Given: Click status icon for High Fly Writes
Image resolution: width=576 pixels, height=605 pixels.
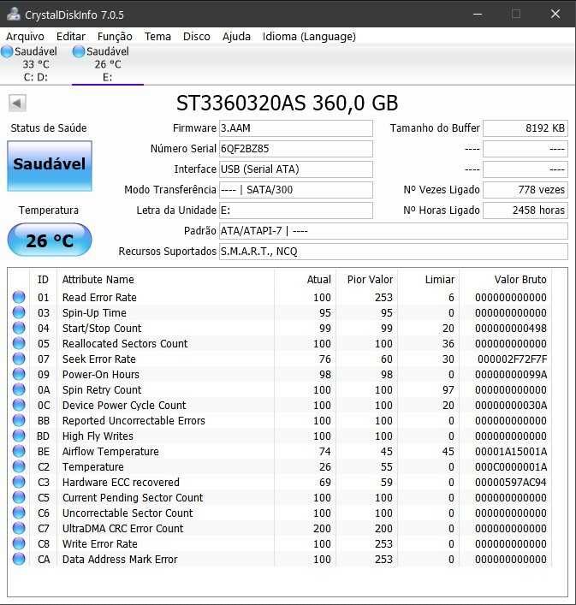Looking at the screenshot, I should click(19, 436).
